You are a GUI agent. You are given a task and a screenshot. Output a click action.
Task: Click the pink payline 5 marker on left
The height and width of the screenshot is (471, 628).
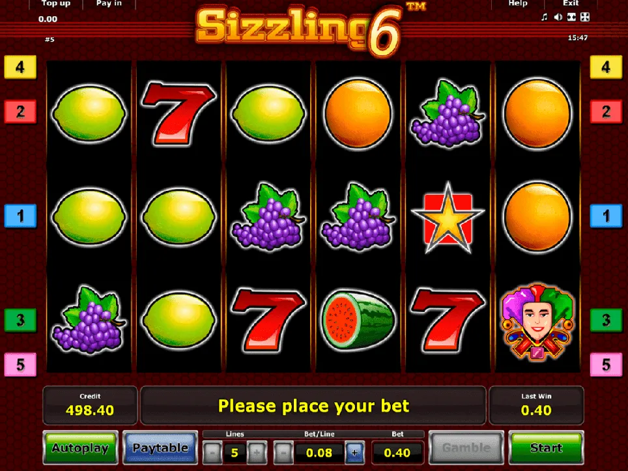click(x=20, y=364)
